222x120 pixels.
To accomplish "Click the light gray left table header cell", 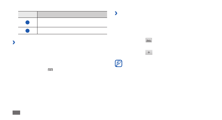I will click(x=28, y=14).
